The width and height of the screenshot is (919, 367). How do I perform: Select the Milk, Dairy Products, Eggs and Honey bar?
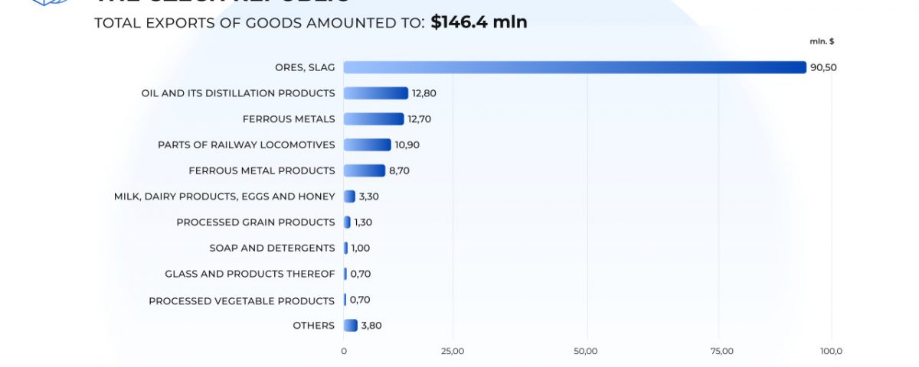click(x=349, y=196)
